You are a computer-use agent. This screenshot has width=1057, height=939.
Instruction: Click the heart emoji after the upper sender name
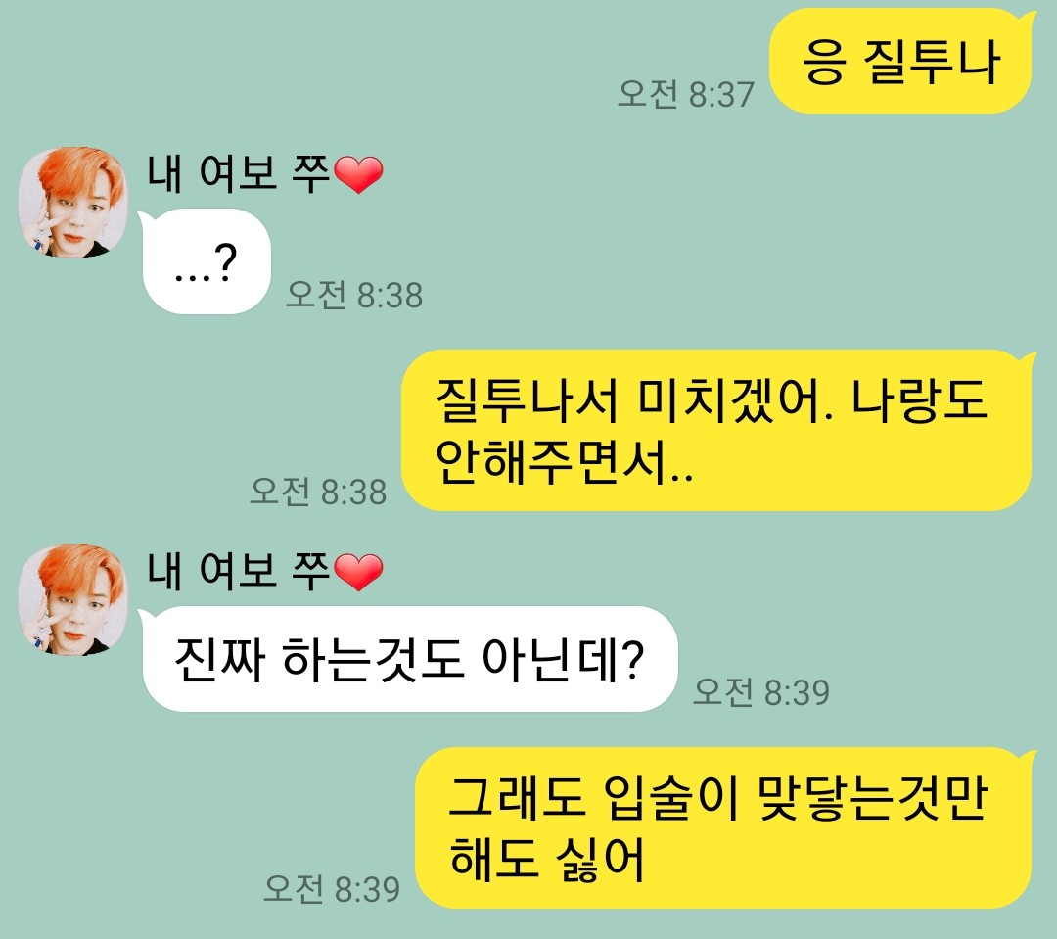358,174
